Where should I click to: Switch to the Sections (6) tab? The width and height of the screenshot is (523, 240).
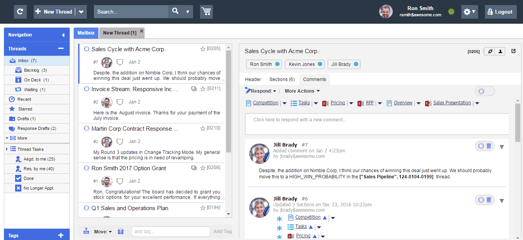click(x=282, y=79)
